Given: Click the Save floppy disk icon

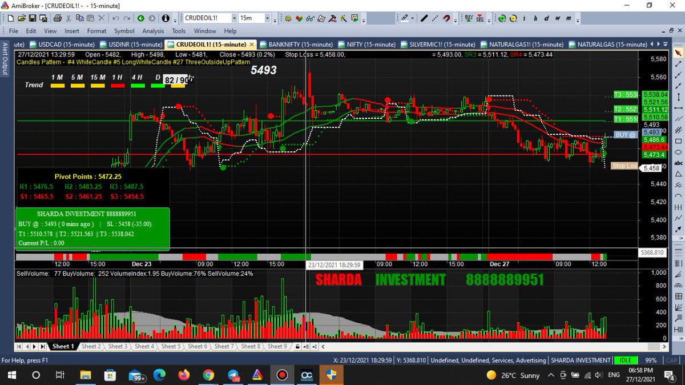Looking at the screenshot, I should coord(33,18).
